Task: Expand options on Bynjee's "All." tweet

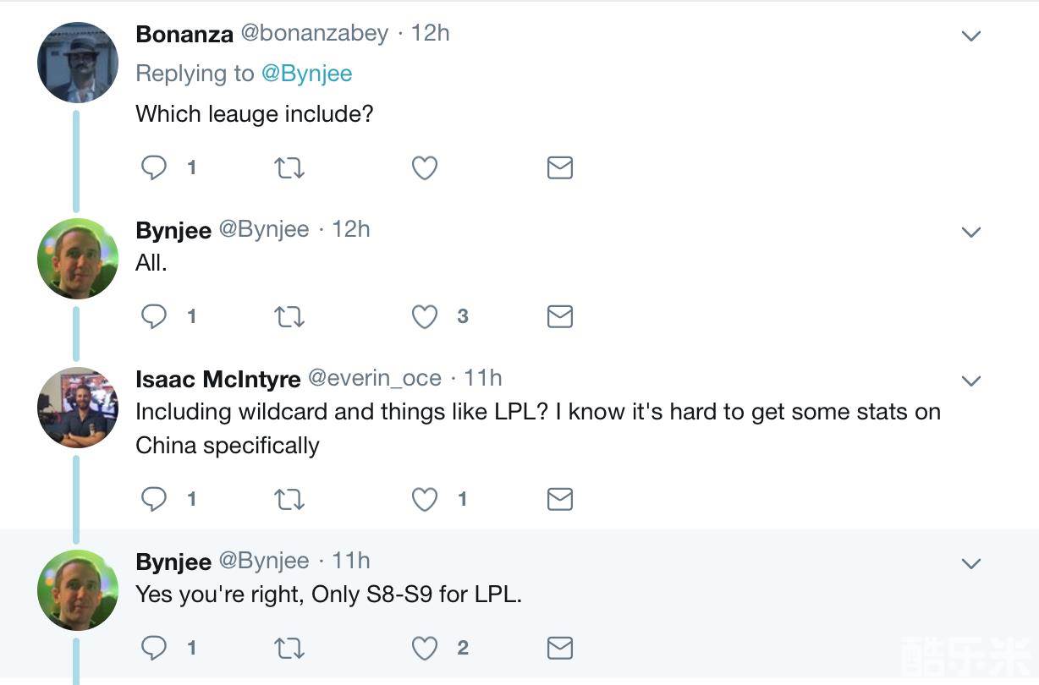Action: point(971,232)
